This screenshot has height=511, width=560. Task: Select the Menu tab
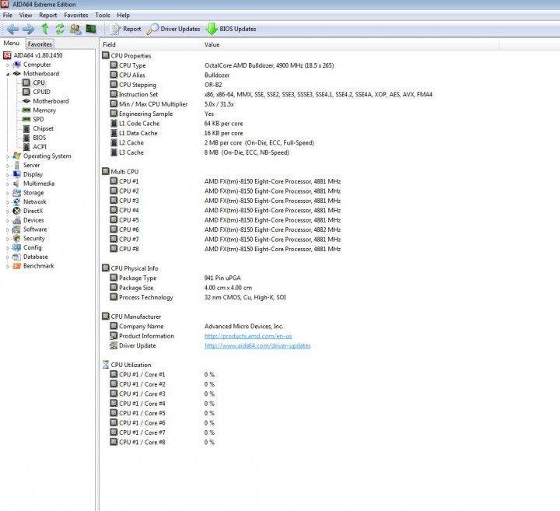(12, 44)
